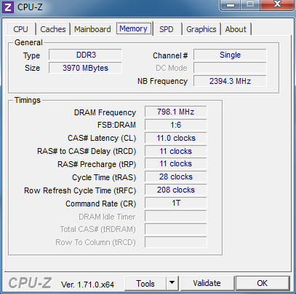
Task: Close the CPU-Z window
Action: click(x=277, y=5)
